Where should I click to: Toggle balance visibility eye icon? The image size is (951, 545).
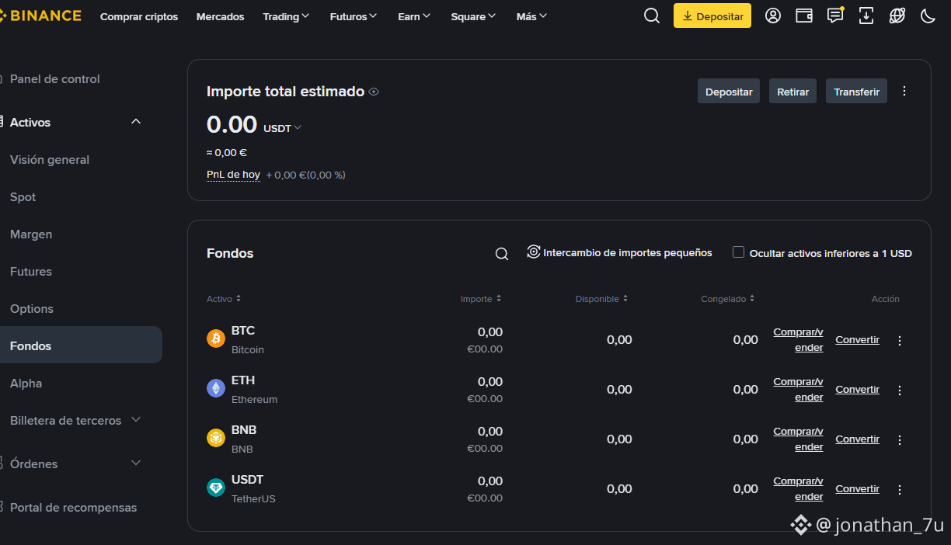[374, 92]
